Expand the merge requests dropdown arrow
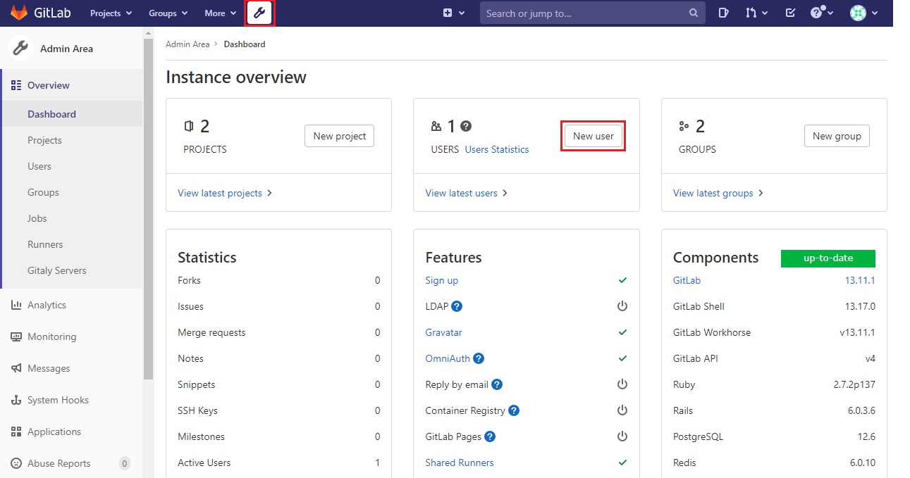 (x=765, y=13)
